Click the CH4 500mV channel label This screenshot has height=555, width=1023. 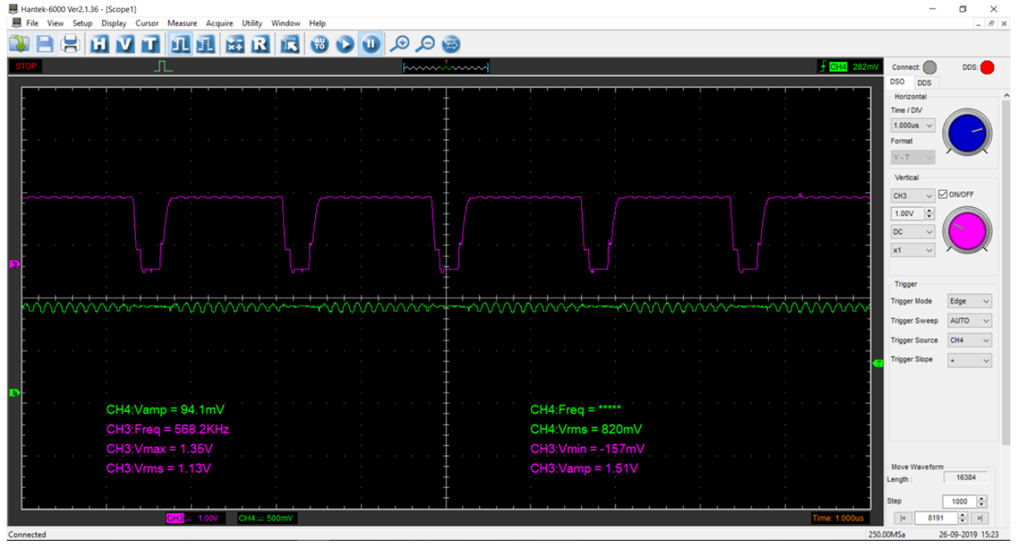click(265, 518)
